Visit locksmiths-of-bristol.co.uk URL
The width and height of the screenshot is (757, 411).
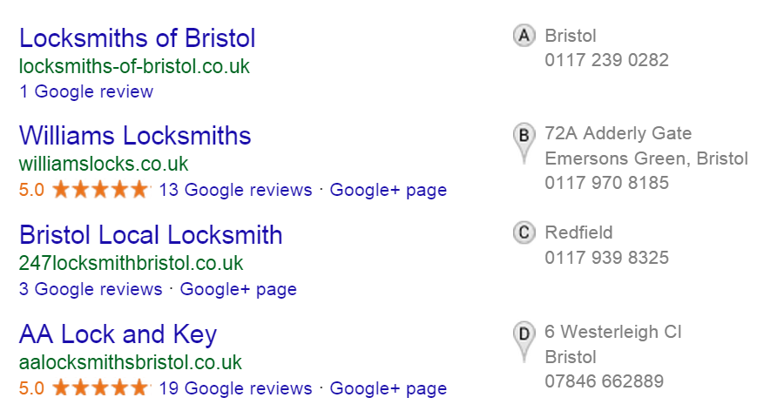[x=134, y=66]
